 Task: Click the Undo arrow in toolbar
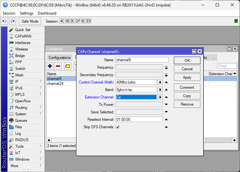coord(5,21)
